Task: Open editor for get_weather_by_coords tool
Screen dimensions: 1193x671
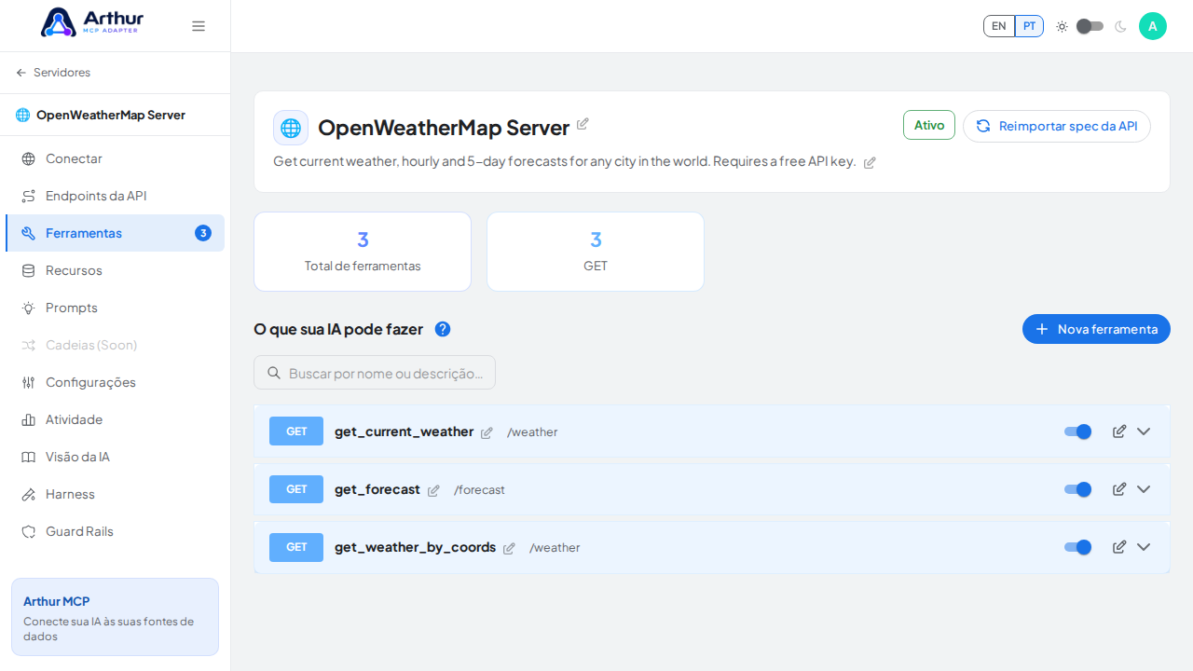Action: (x=1119, y=547)
